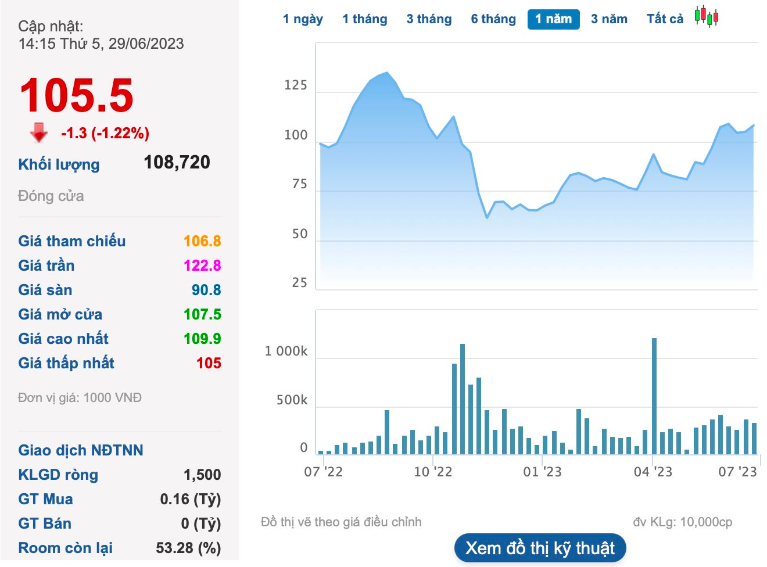
Task: Click the red down arrow price indicator
Action: click(39, 132)
